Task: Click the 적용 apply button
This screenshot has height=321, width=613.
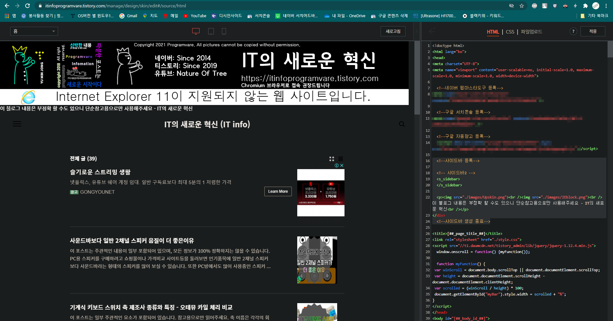Action: tap(593, 31)
